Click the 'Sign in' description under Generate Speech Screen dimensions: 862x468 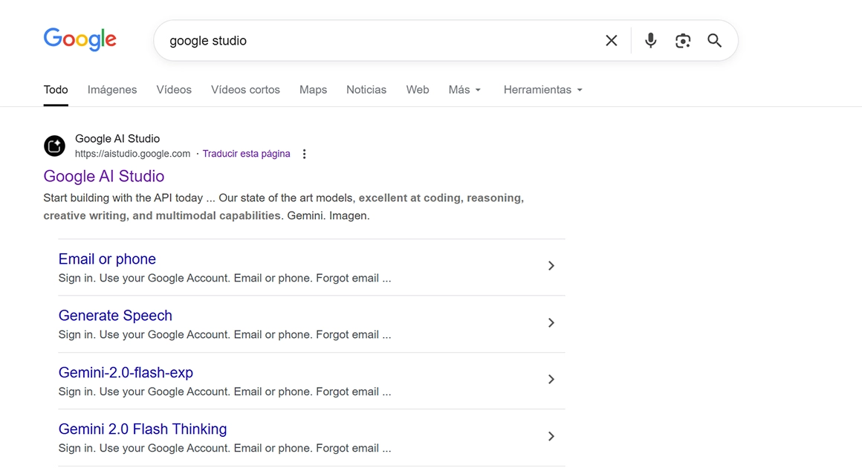coord(225,334)
